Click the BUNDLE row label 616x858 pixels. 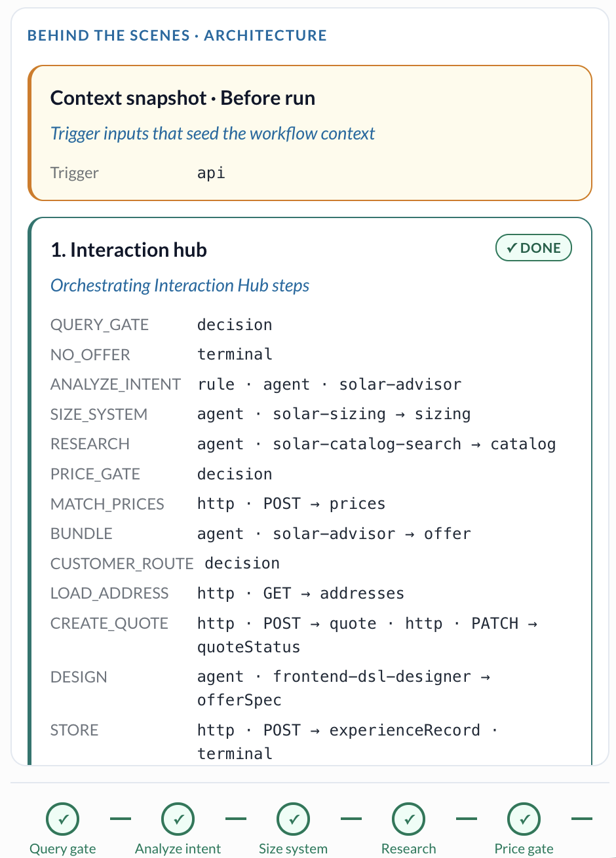click(x=81, y=534)
